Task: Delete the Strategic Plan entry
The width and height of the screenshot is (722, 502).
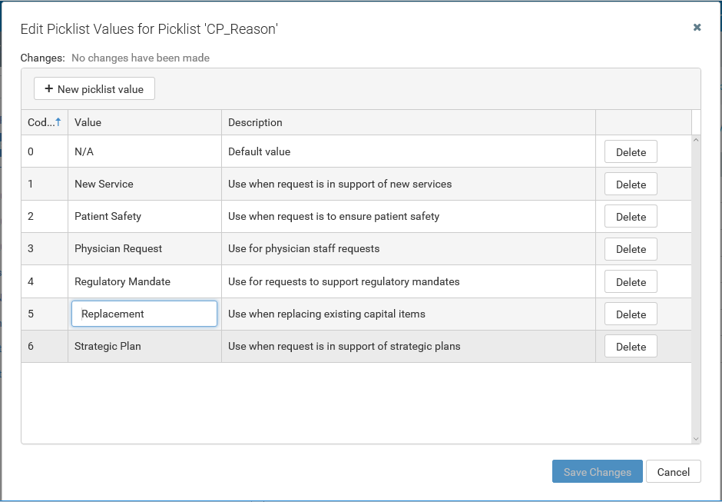Action: click(x=631, y=347)
